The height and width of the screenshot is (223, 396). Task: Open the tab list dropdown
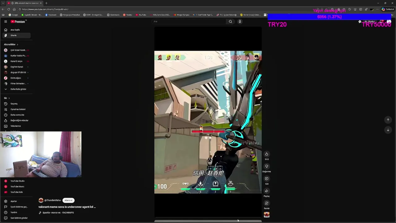click(x=3, y=3)
